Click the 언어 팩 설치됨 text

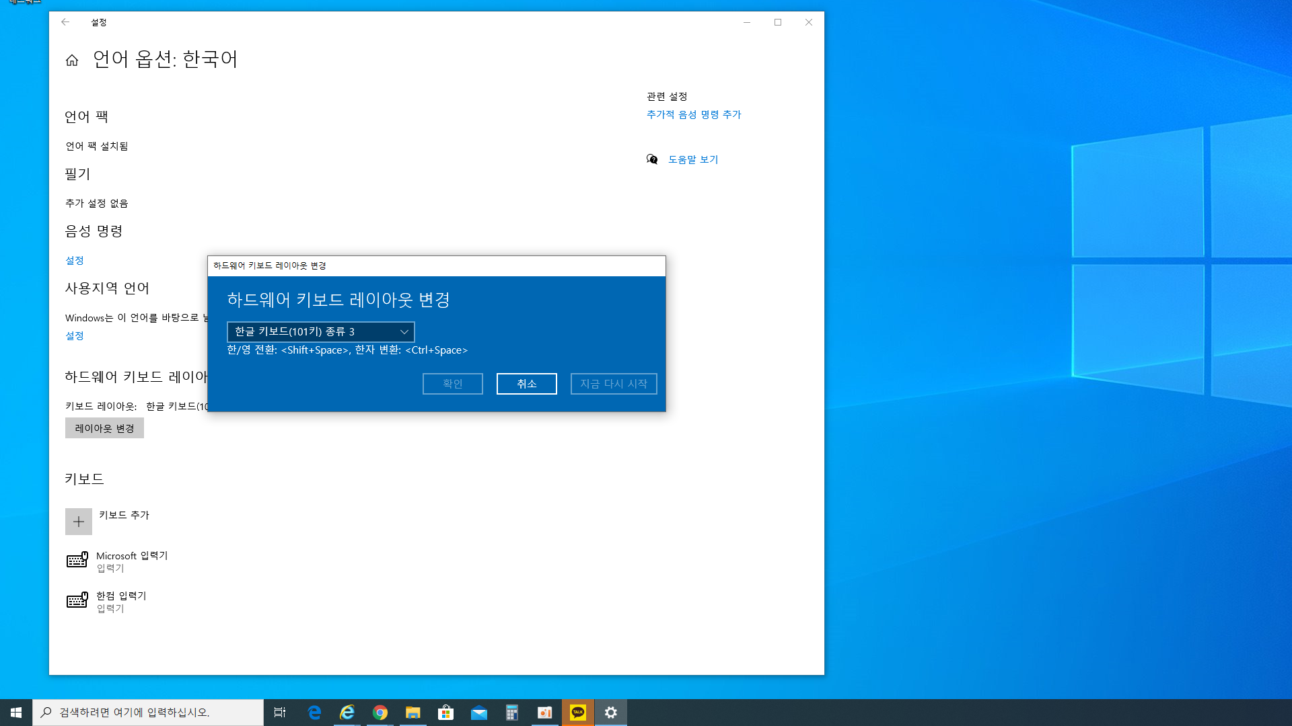tap(97, 147)
